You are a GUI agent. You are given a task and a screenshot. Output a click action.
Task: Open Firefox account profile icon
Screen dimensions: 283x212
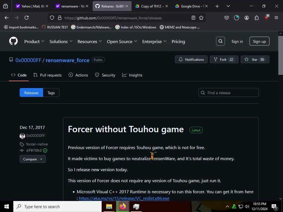[247, 18]
